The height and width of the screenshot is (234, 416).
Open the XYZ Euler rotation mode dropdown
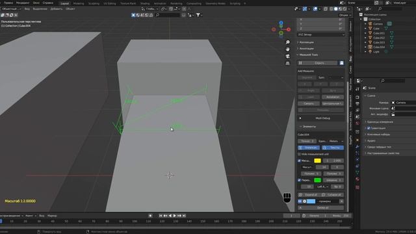[321, 34]
